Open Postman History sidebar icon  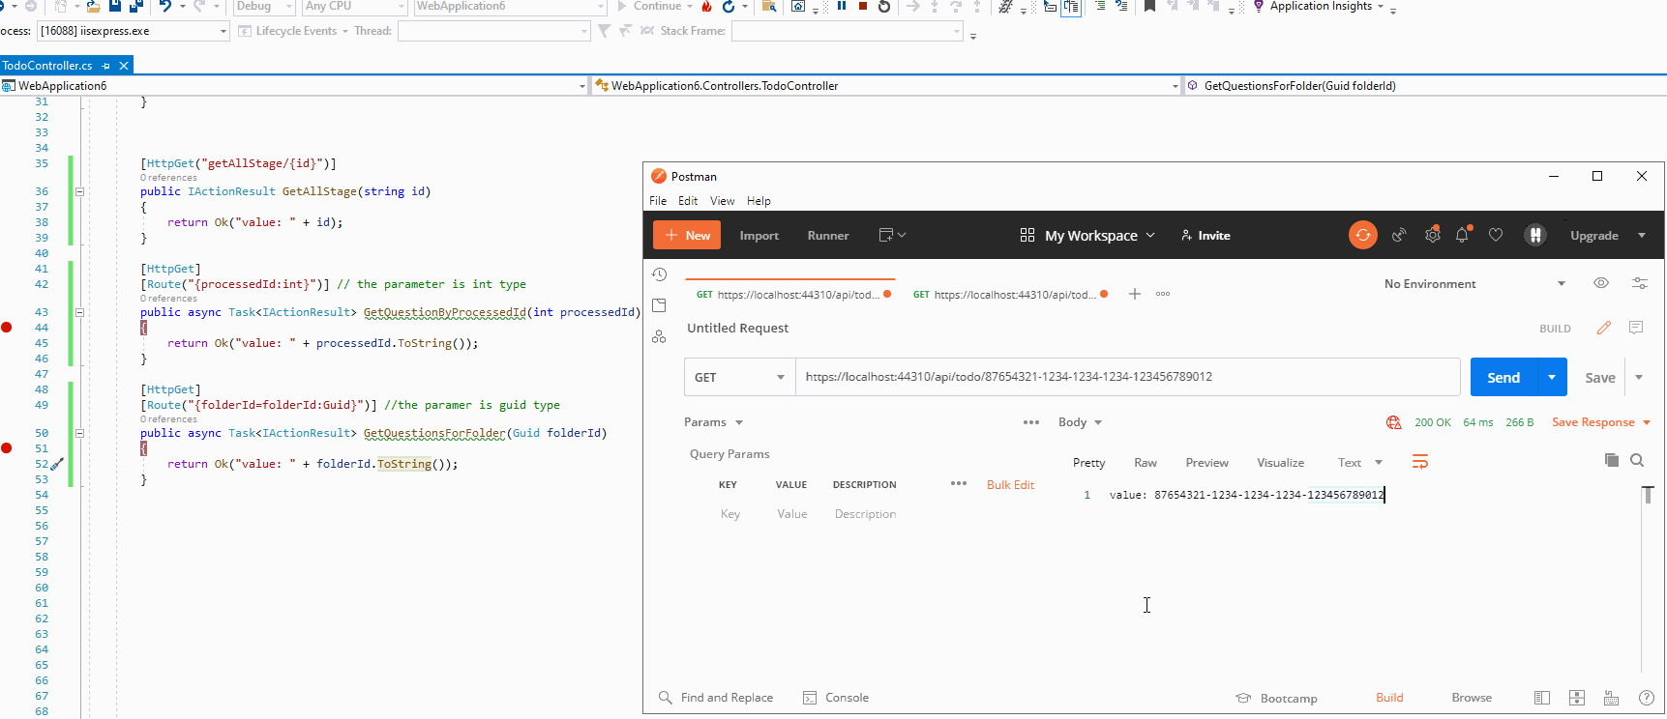coord(659,274)
